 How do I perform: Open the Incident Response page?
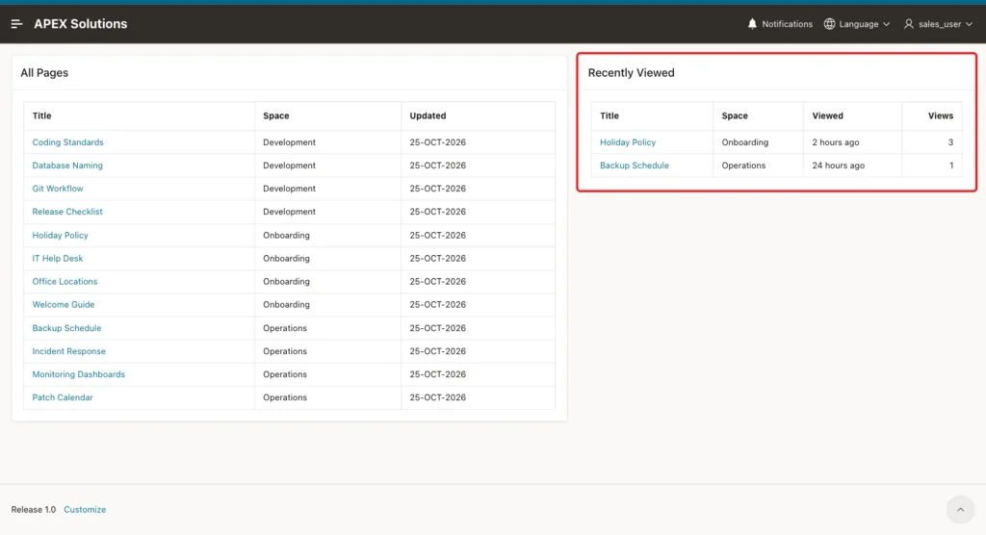coord(69,351)
